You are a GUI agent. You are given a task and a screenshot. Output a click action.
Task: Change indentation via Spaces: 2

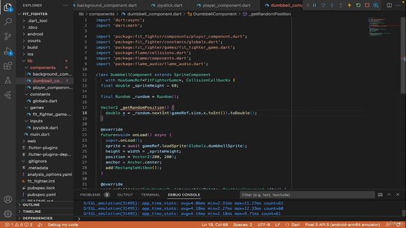point(242,225)
